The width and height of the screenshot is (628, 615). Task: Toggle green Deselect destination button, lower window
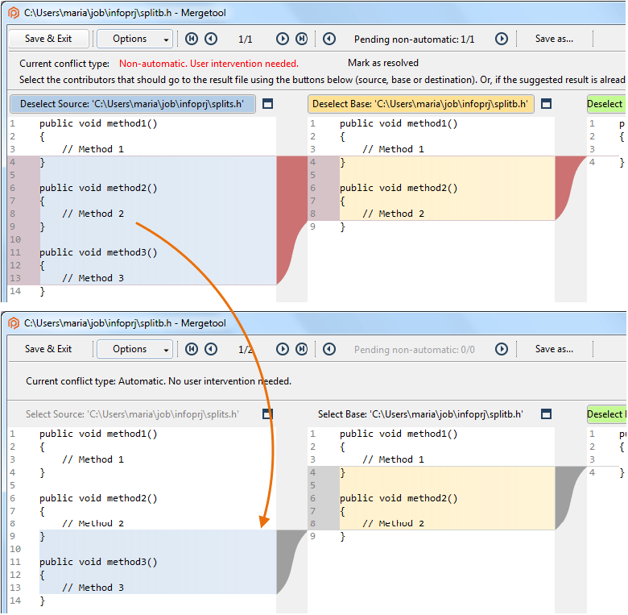606,414
